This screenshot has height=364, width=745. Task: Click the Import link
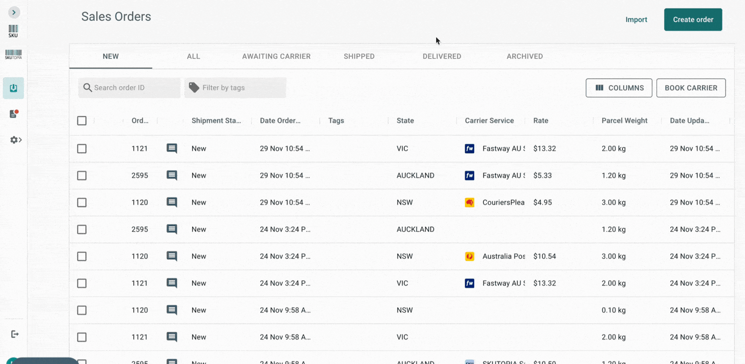click(636, 20)
